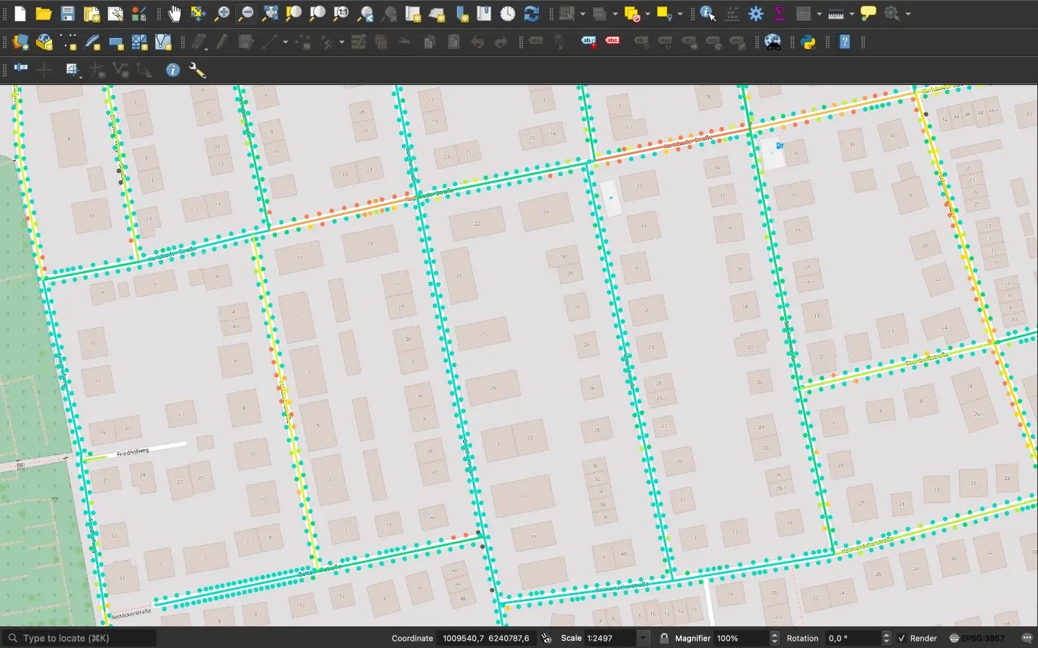Activate the Pan Map tool
1038x648 pixels.
175,14
